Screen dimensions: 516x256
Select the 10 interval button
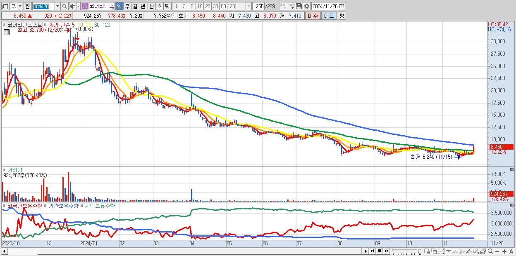point(200,6)
